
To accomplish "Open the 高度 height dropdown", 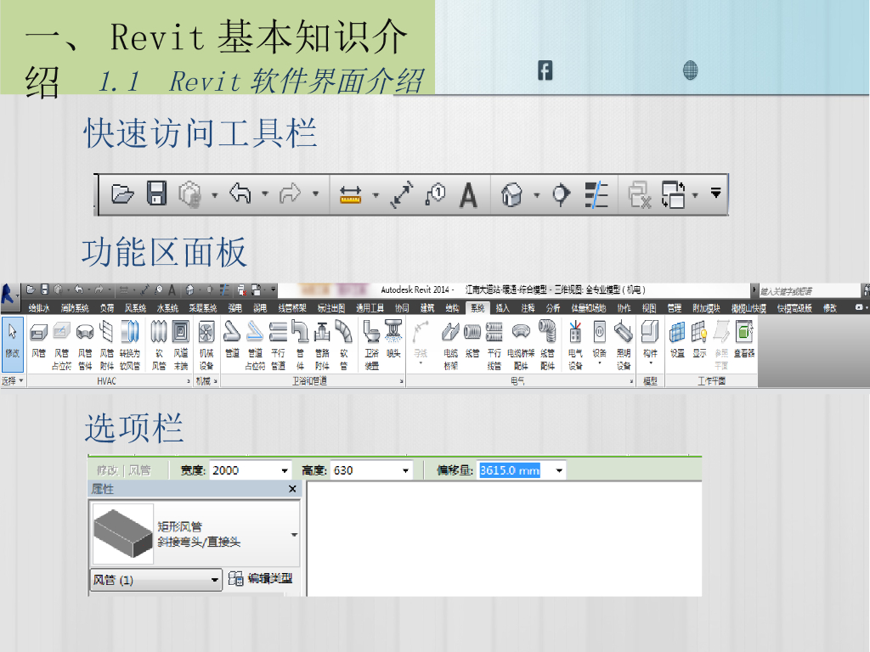I will 405,470.
